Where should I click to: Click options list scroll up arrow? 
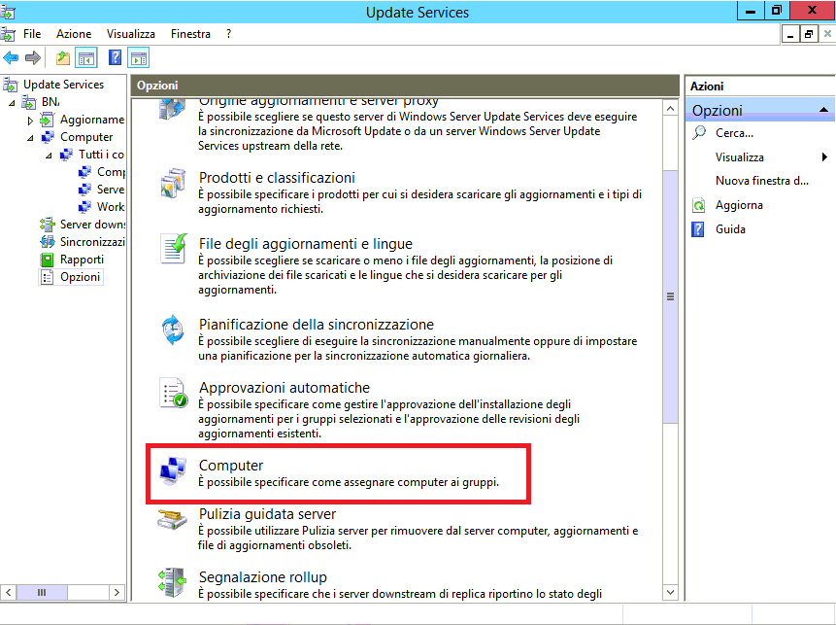670,109
